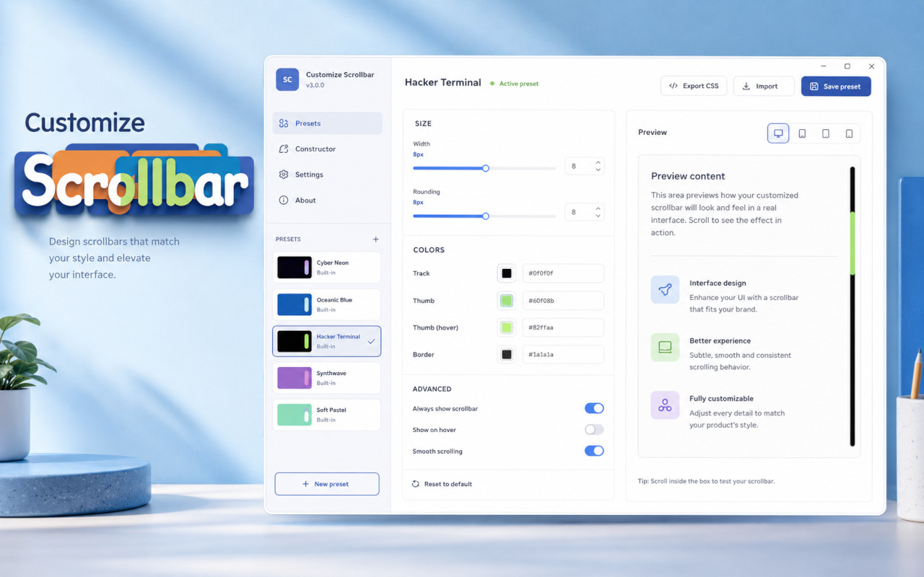Enable the Show on hover switch
The height and width of the screenshot is (577, 924).
594,430
